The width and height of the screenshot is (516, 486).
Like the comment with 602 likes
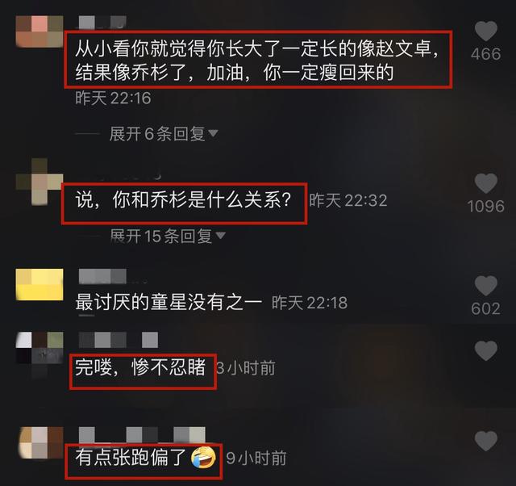coord(485,286)
